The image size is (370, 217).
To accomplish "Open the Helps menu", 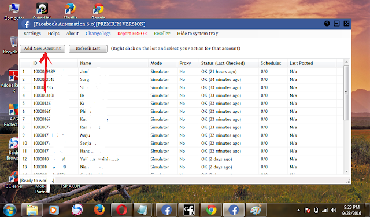I will (x=53, y=34).
